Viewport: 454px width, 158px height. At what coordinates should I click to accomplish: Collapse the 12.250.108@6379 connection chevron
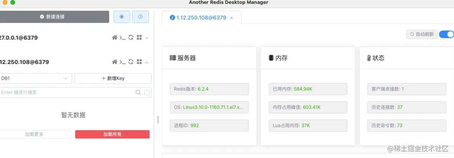point(147,62)
